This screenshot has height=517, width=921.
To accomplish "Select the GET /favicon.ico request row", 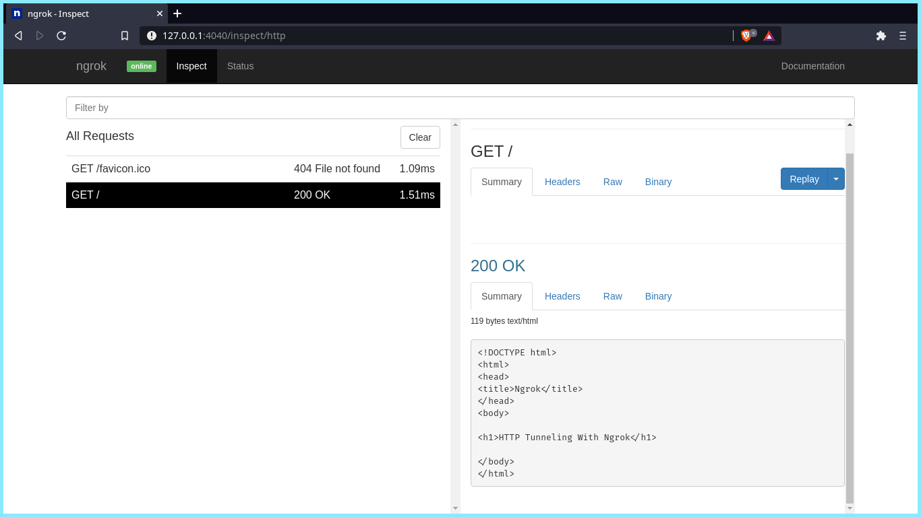I will 253,169.
